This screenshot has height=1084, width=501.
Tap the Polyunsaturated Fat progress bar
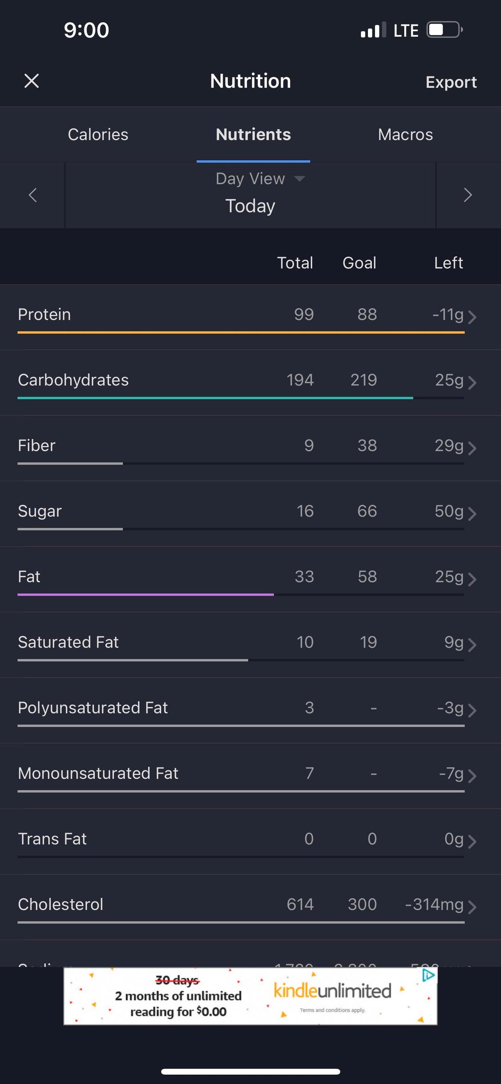click(x=241, y=725)
